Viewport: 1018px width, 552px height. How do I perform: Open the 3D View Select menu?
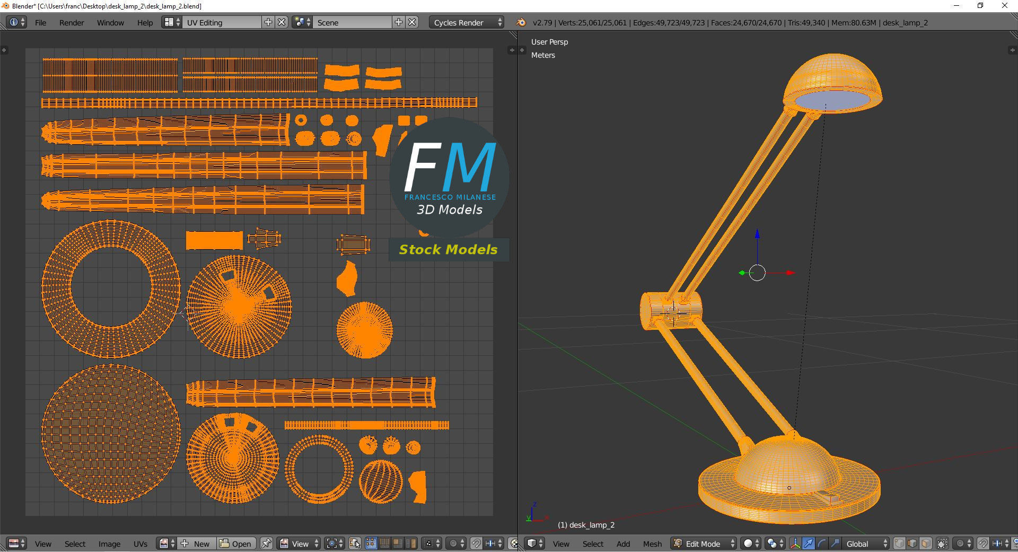pos(593,544)
